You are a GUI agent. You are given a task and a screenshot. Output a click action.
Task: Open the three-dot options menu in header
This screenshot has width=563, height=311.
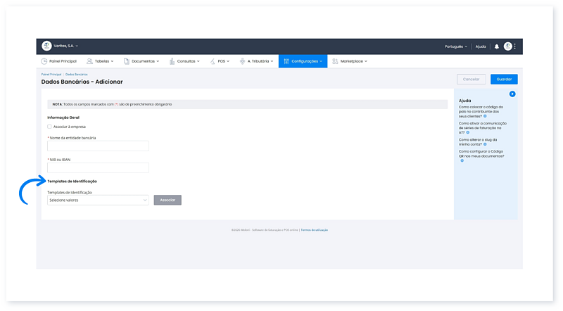coord(515,46)
